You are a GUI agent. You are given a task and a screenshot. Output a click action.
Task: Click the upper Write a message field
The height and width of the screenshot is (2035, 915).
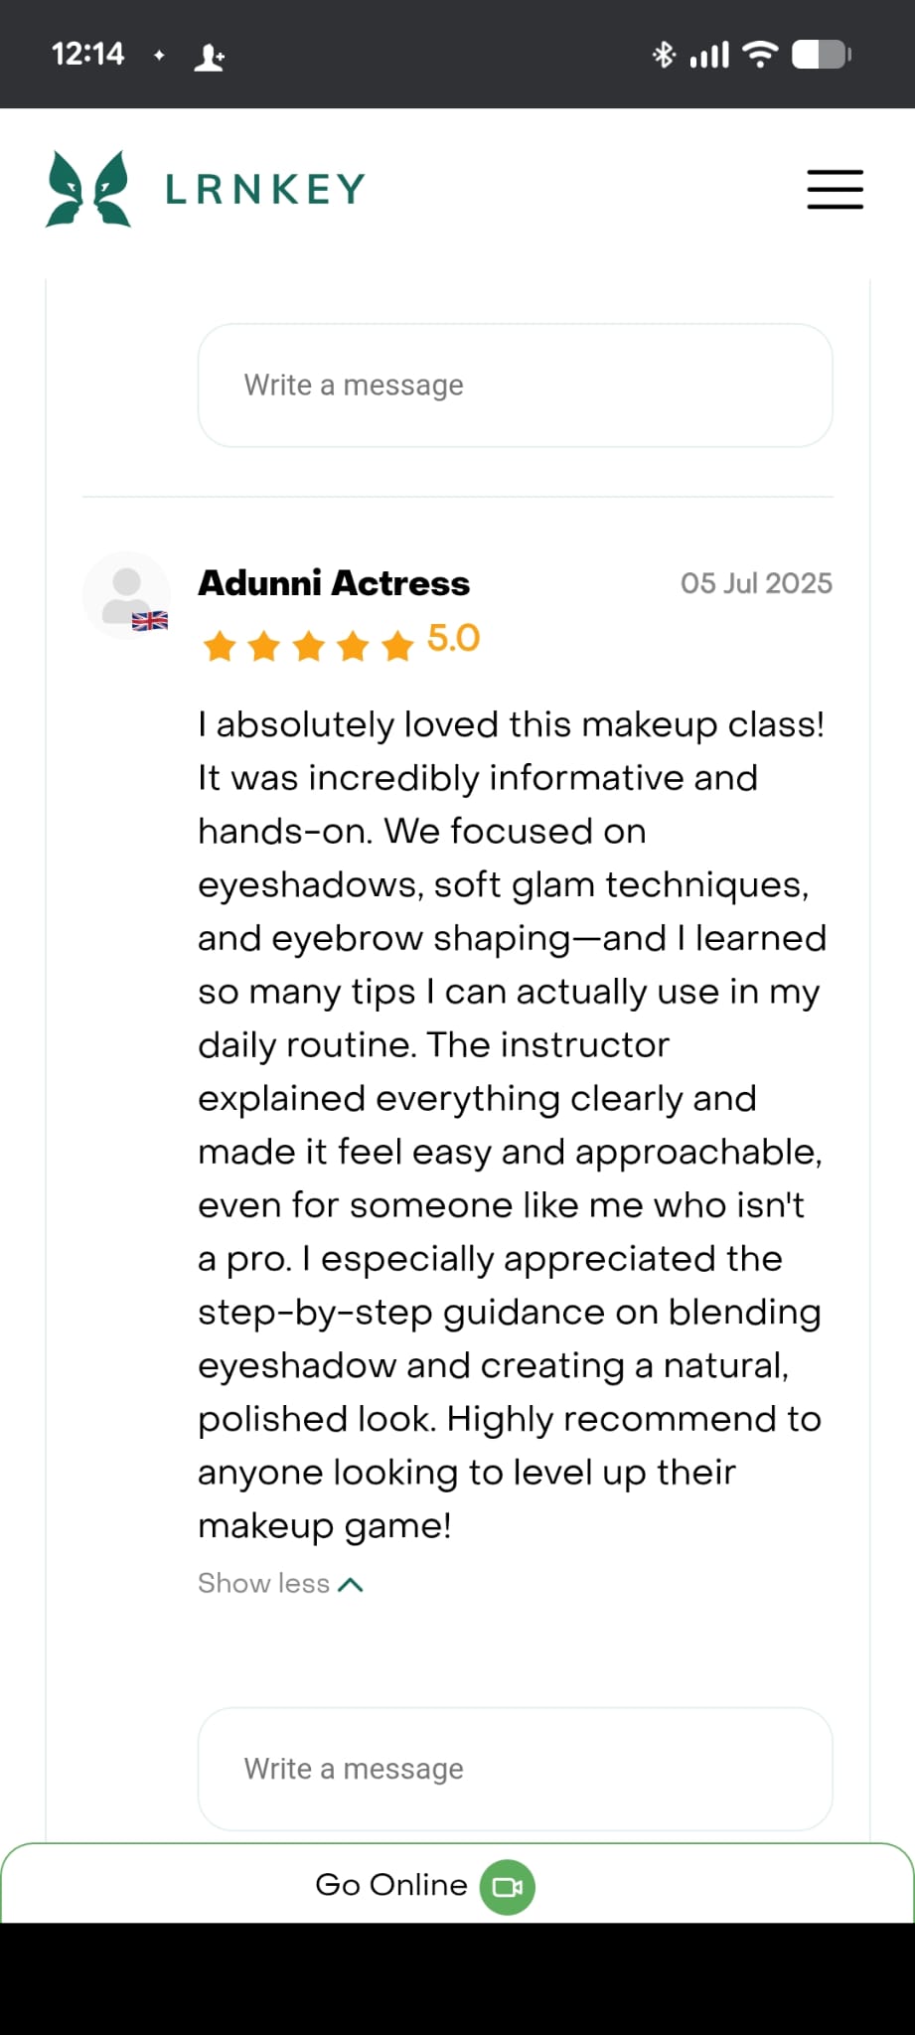[x=515, y=386]
